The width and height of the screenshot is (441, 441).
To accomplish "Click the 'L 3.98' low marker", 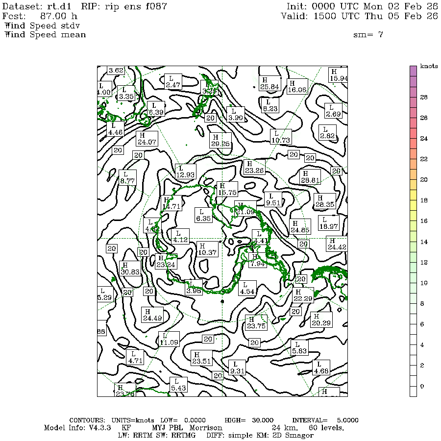I will (194, 288).
